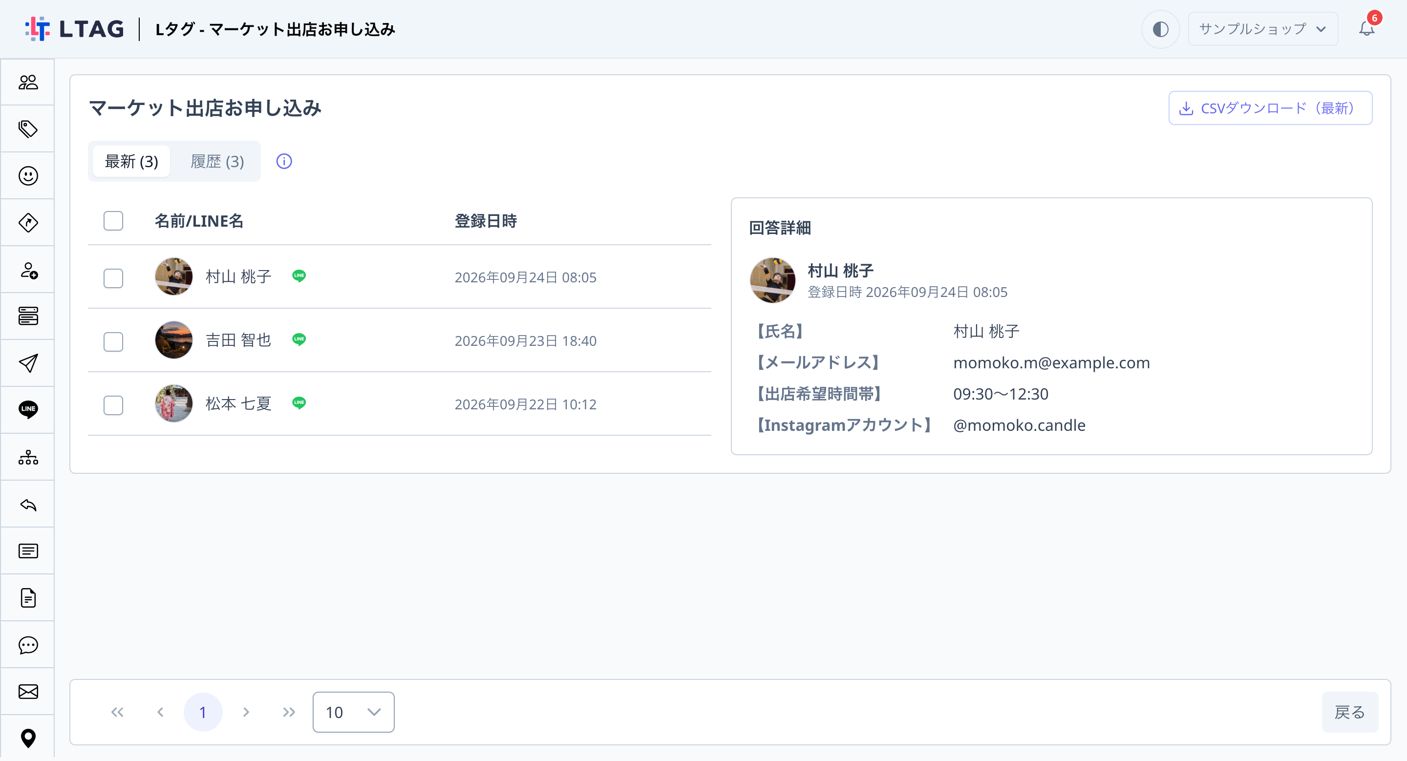Click 村山 桃子 avatar in the list
This screenshot has width=1407, height=761.
174,277
